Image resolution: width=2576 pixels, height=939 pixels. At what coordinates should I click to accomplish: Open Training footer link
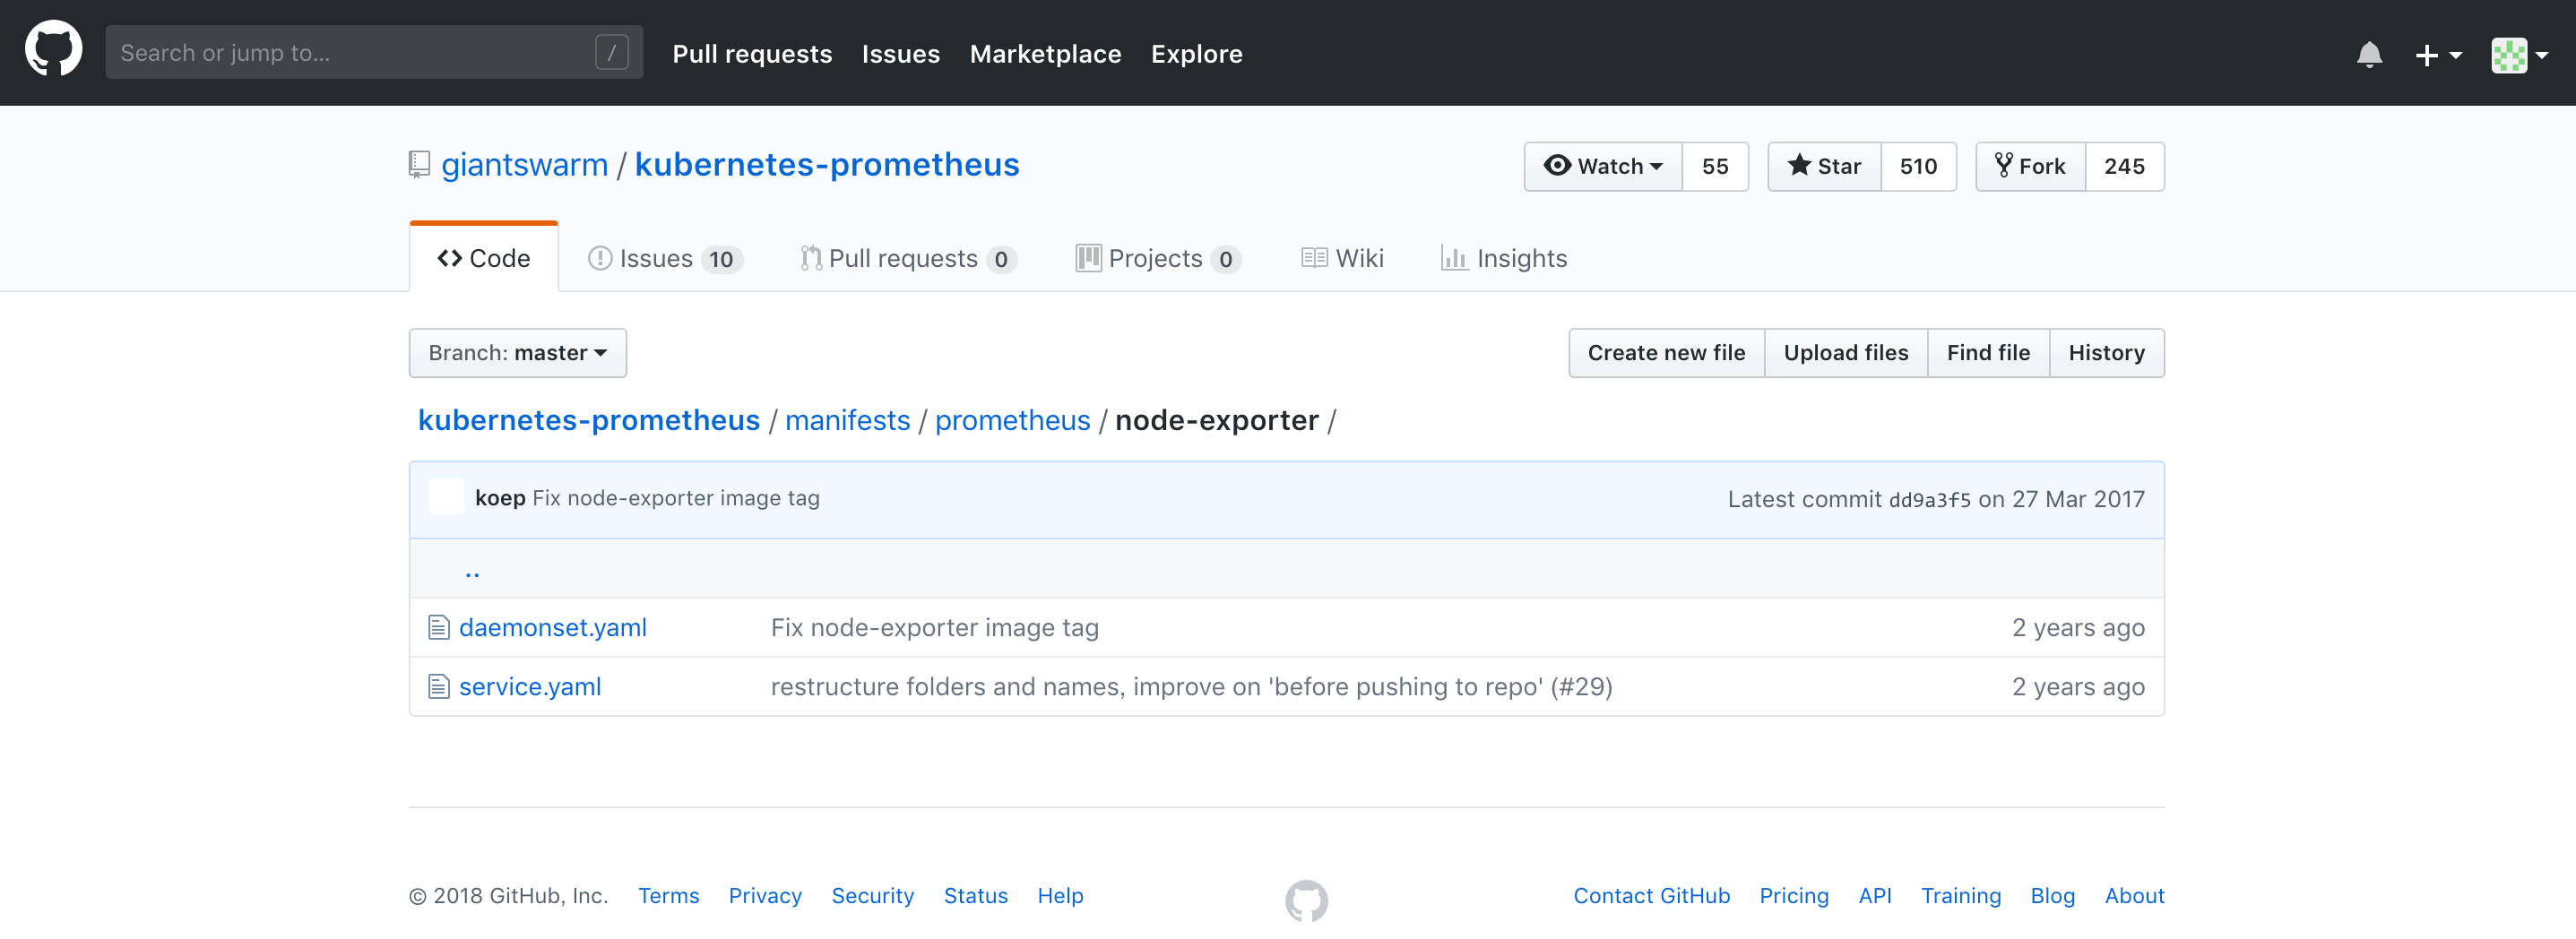[x=1960, y=895]
